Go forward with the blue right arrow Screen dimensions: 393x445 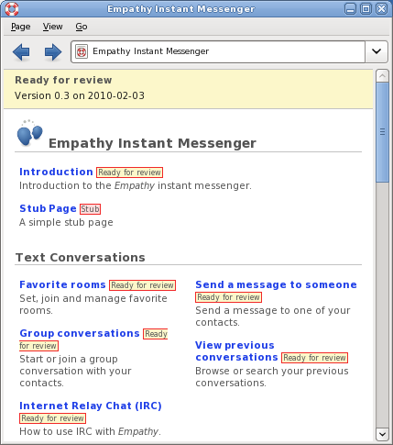click(53, 52)
